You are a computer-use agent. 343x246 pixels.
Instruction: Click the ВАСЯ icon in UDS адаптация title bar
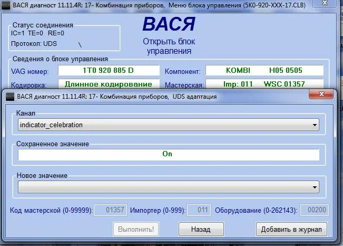click(x=10, y=97)
